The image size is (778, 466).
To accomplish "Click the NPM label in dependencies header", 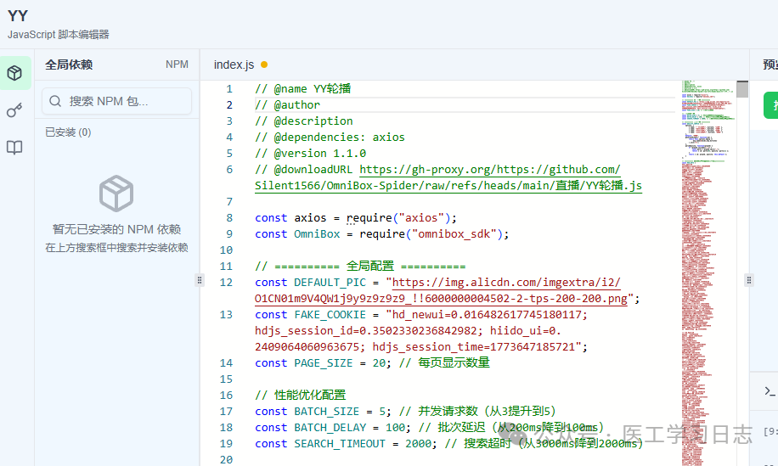I will point(177,65).
